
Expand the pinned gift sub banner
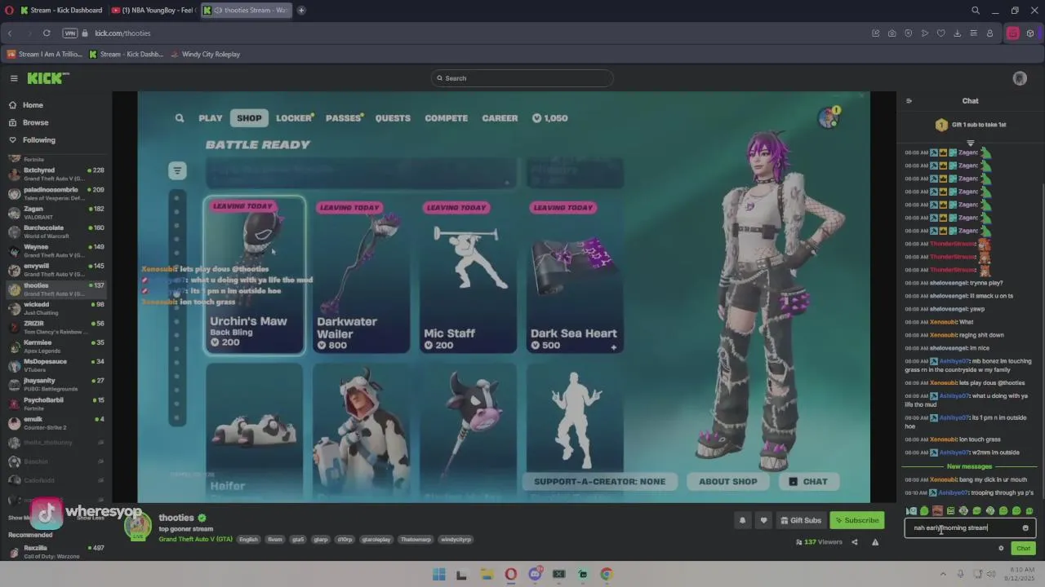[971, 143]
